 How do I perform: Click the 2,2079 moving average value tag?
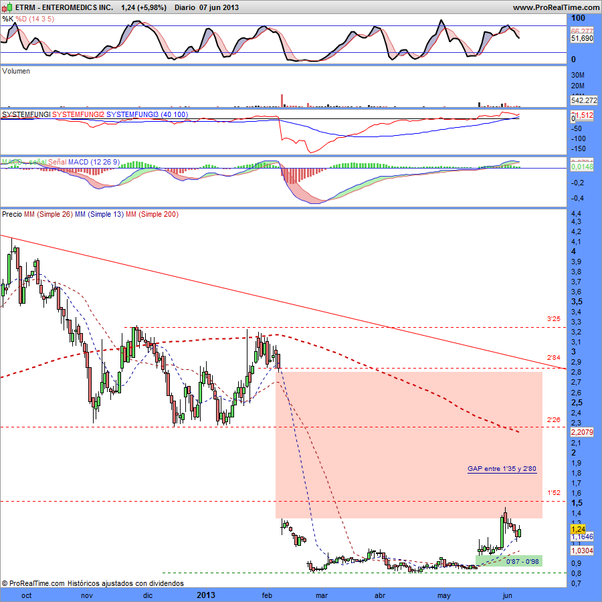pos(582,432)
